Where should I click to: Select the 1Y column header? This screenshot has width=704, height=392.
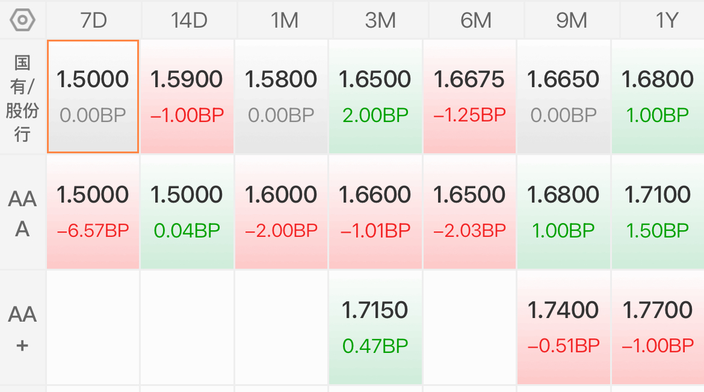(x=662, y=20)
